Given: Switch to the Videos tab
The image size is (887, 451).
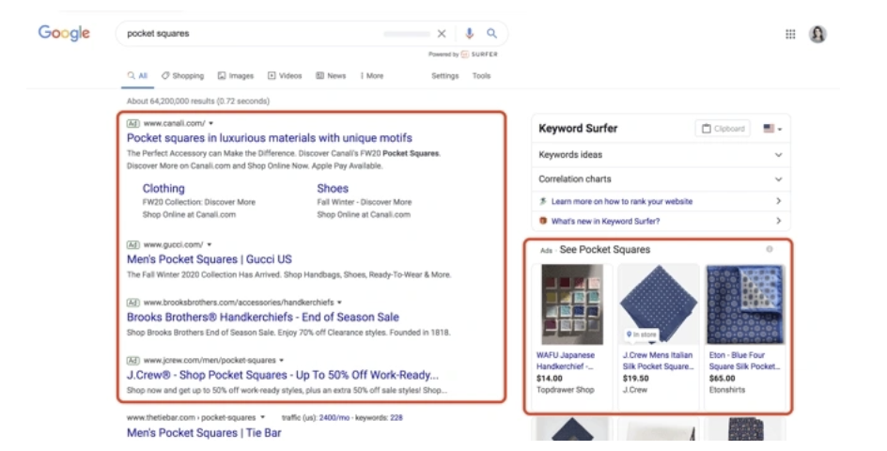Looking at the screenshot, I should click(x=285, y=76).
